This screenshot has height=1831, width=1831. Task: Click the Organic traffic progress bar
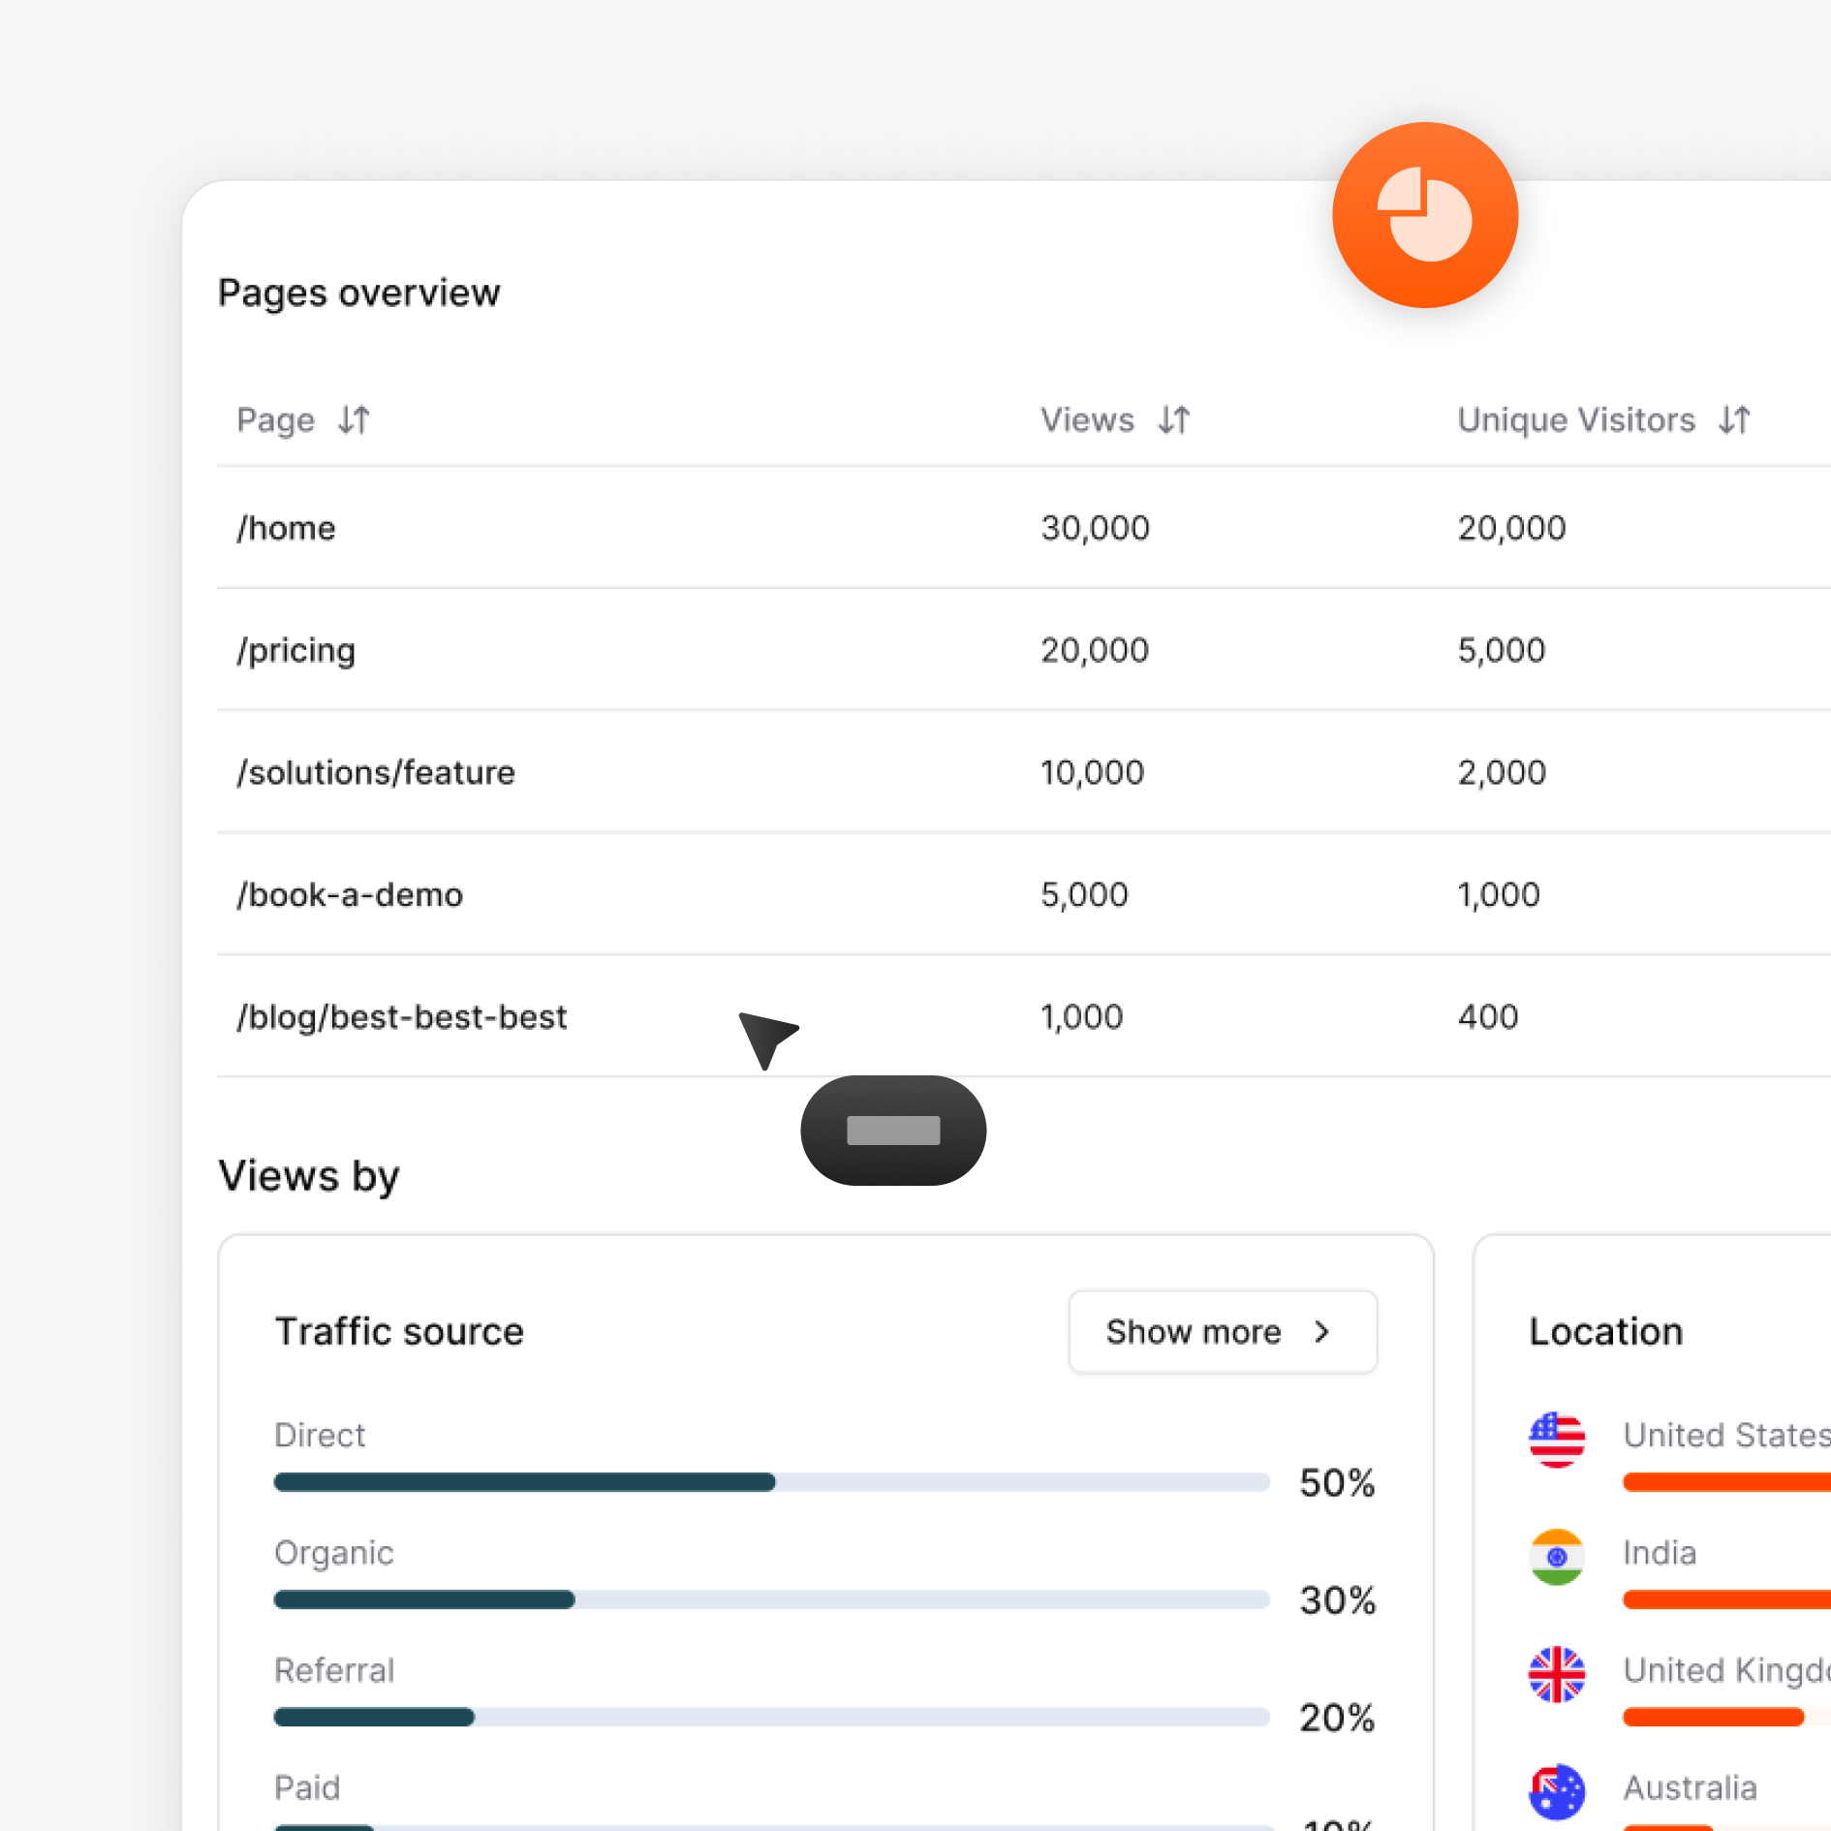(771, 1599)
